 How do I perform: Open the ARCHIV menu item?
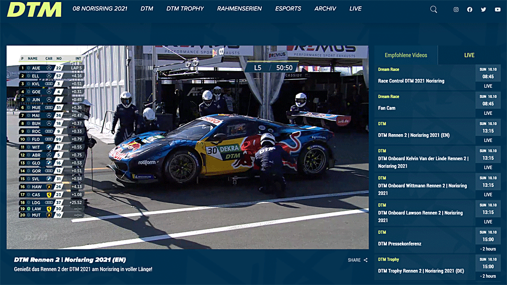click(x=325, y=9)
